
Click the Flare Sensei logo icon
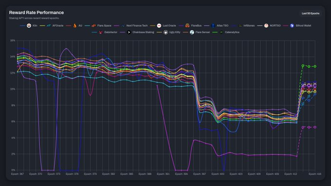point(192,32)
